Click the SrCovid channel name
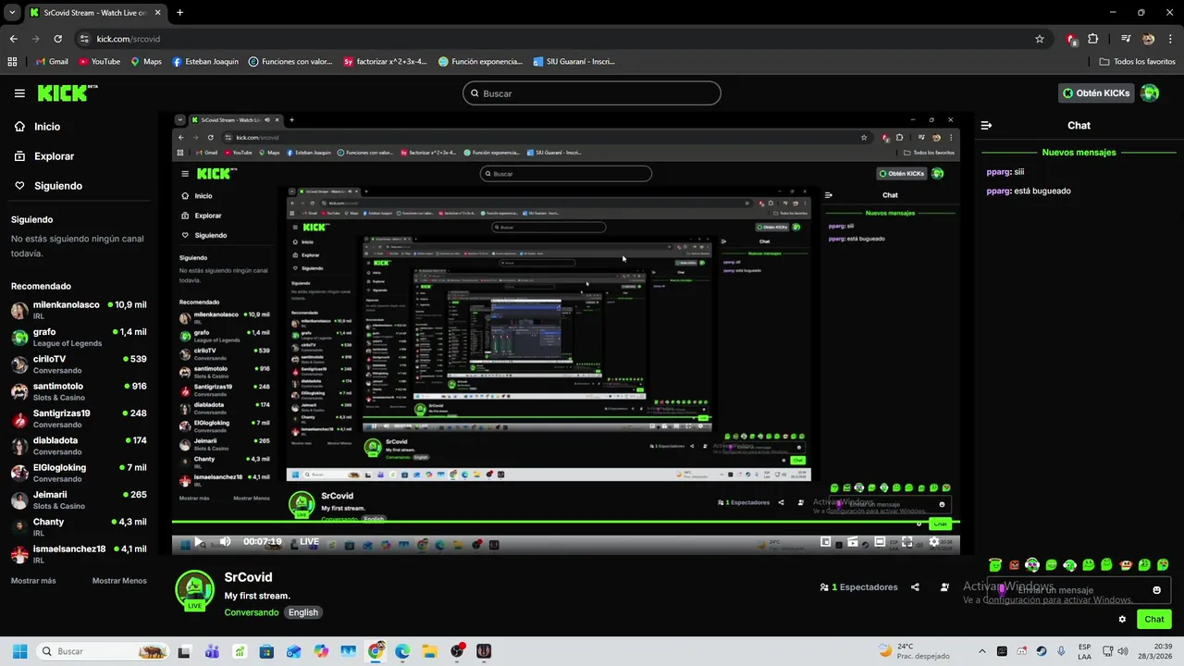 tap(248, 577)
